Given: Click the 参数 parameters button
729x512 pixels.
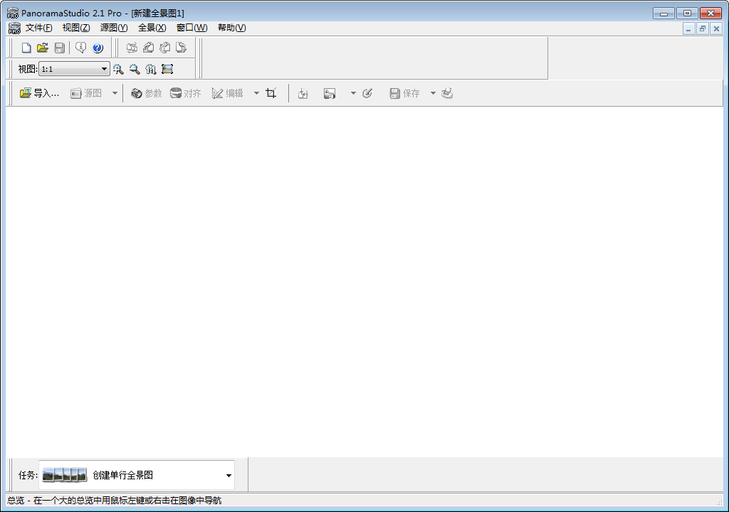Looking at the screenshot, I should (x=147, y=93).
